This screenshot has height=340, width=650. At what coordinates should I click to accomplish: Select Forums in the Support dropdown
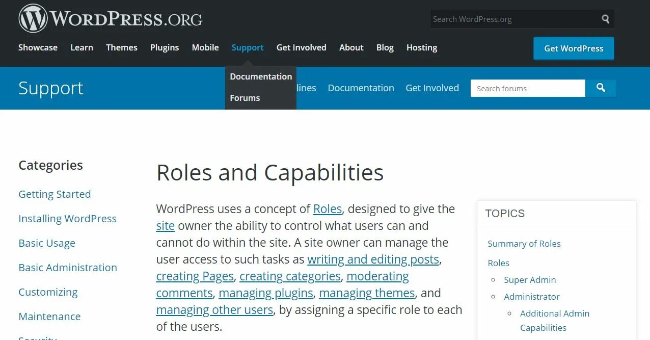click(x=245, y=98)
